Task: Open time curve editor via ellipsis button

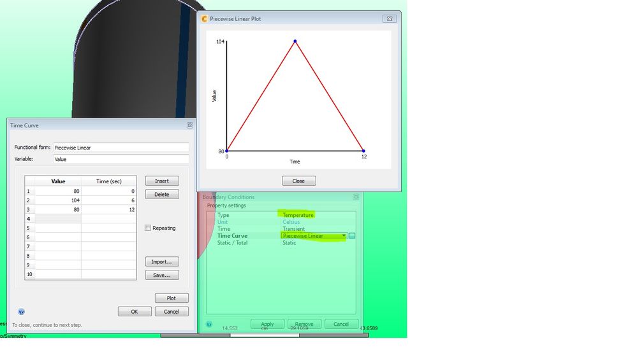Action: [x=352, y=236]
